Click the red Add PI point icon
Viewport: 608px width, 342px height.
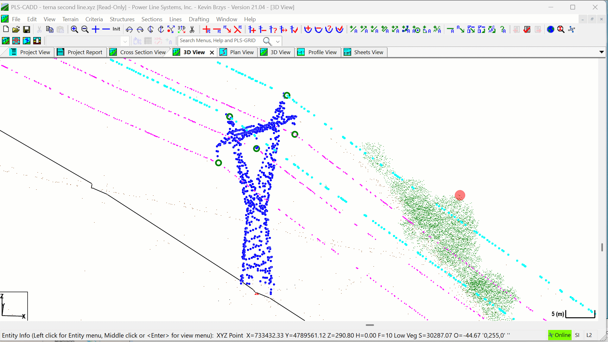pos(207,29)
